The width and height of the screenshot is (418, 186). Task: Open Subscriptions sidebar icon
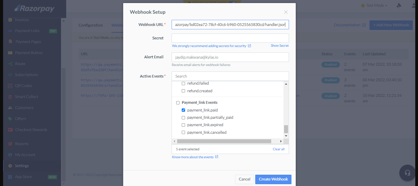[10, 75]
